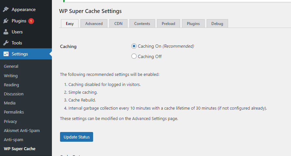Image resolution: width=291 pixels, height=156 pixels.
Task: Switch to the Contents tab
Action: tap(142, 24)
